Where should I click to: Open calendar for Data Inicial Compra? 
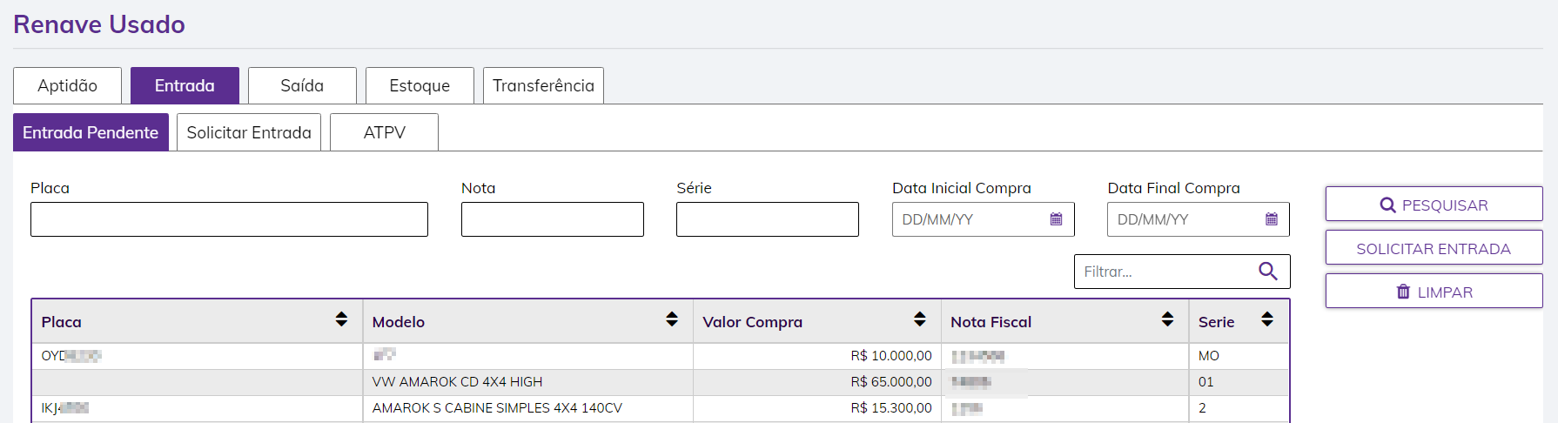(x=1056, y=219)
